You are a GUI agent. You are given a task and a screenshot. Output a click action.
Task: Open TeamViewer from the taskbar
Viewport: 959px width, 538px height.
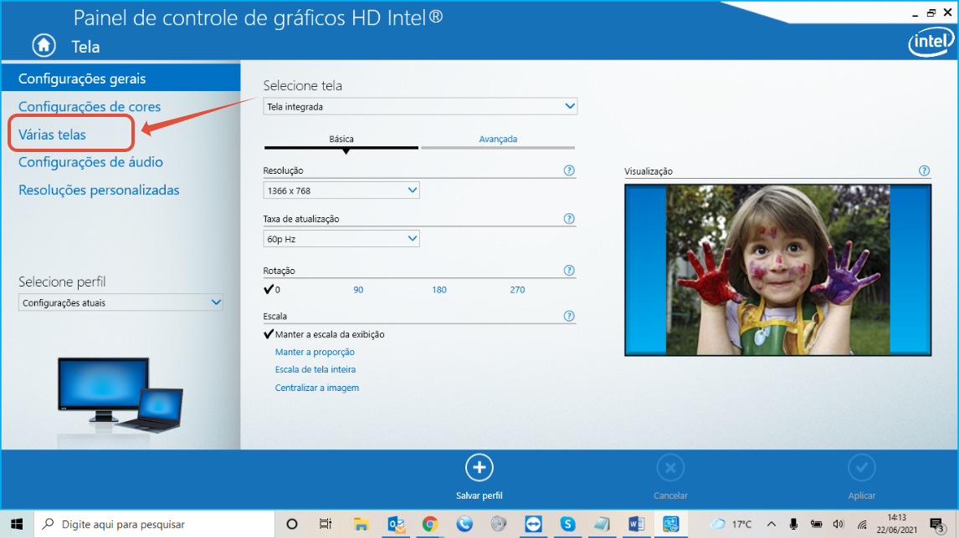[533, 524]
